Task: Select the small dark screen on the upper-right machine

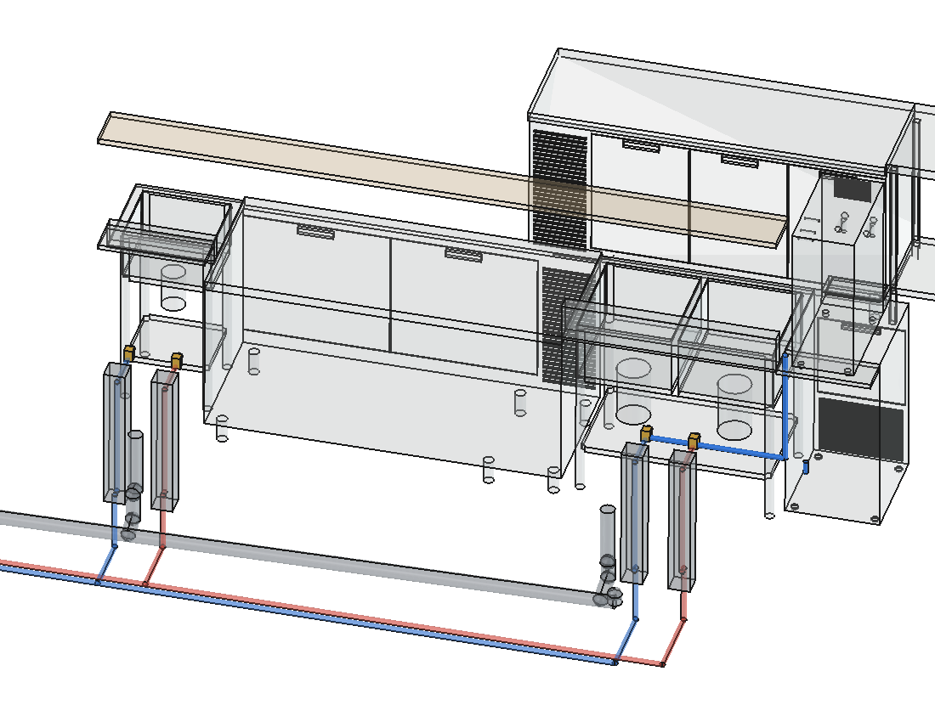Action: 852,189
